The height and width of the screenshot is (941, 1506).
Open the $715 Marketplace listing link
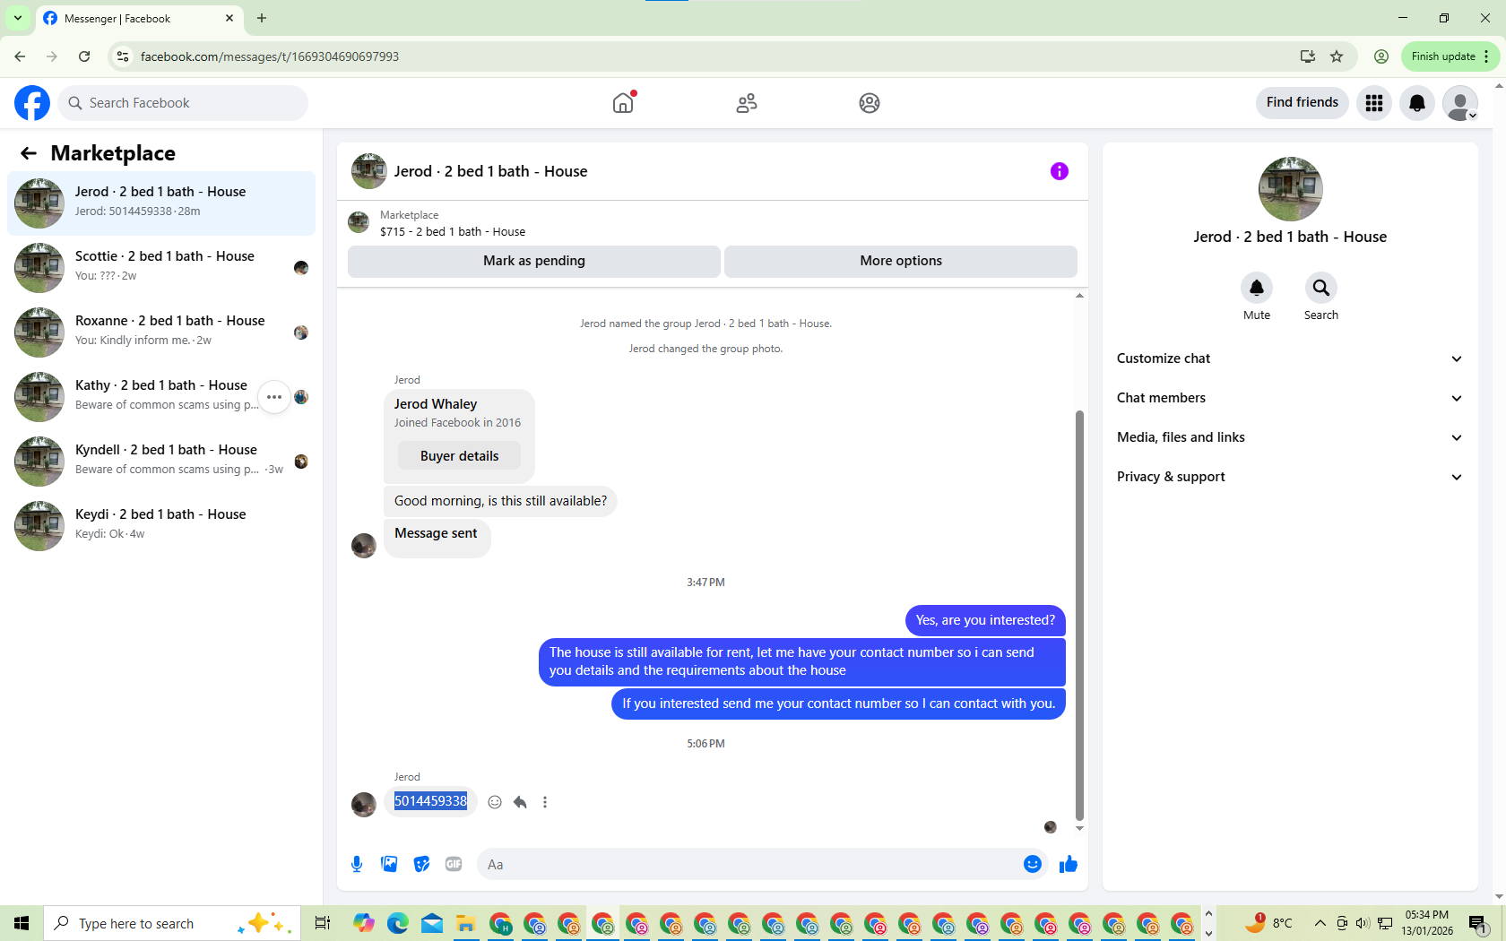click(x=453, y=231)
